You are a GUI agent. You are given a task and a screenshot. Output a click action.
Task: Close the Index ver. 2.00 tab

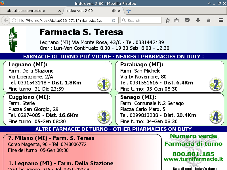(119, 11)
